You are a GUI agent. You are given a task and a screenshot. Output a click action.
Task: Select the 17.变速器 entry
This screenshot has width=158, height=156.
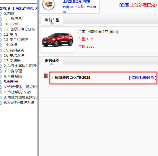12,61
